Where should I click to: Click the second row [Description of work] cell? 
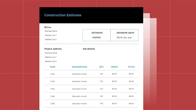(x=79, y=81)
